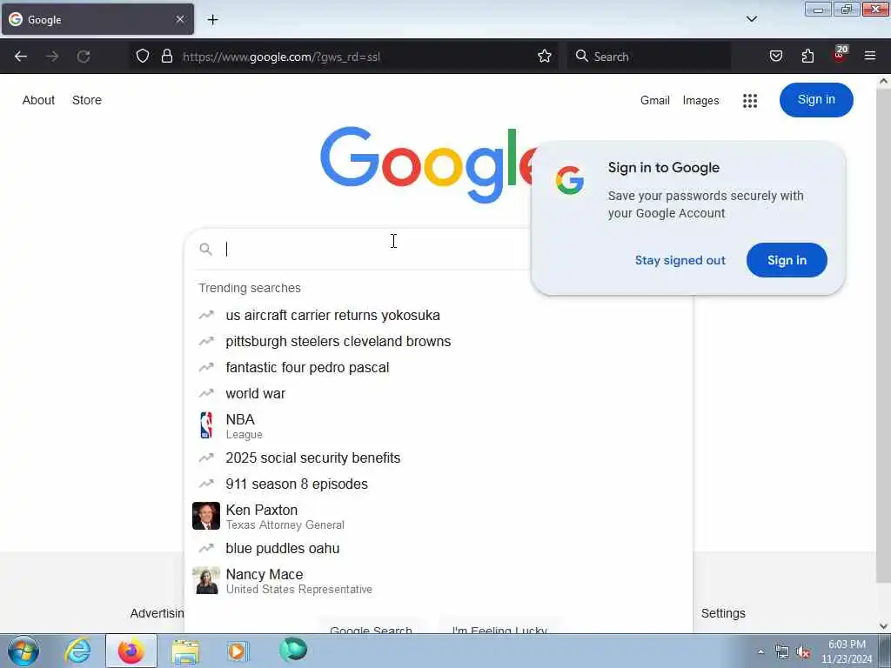Open the Windows Start button
The image size is (891, 668).
(23, 651)
